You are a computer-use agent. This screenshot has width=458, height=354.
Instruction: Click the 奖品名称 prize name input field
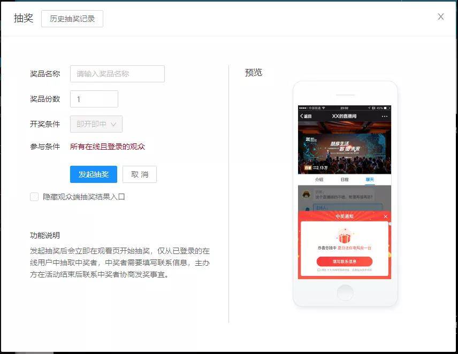tap(117, 74)
